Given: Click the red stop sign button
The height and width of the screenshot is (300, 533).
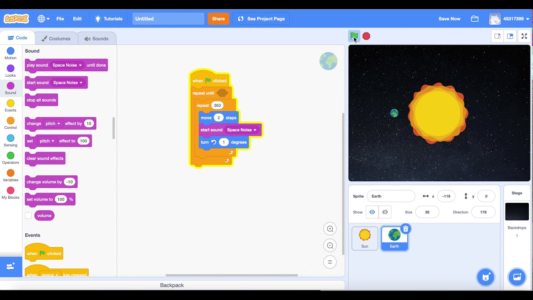Looking at the screenshot, I should (x=366, y=36).
